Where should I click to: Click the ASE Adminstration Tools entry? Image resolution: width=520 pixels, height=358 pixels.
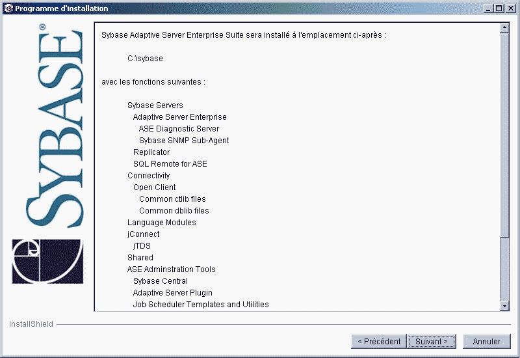[171, 269]
